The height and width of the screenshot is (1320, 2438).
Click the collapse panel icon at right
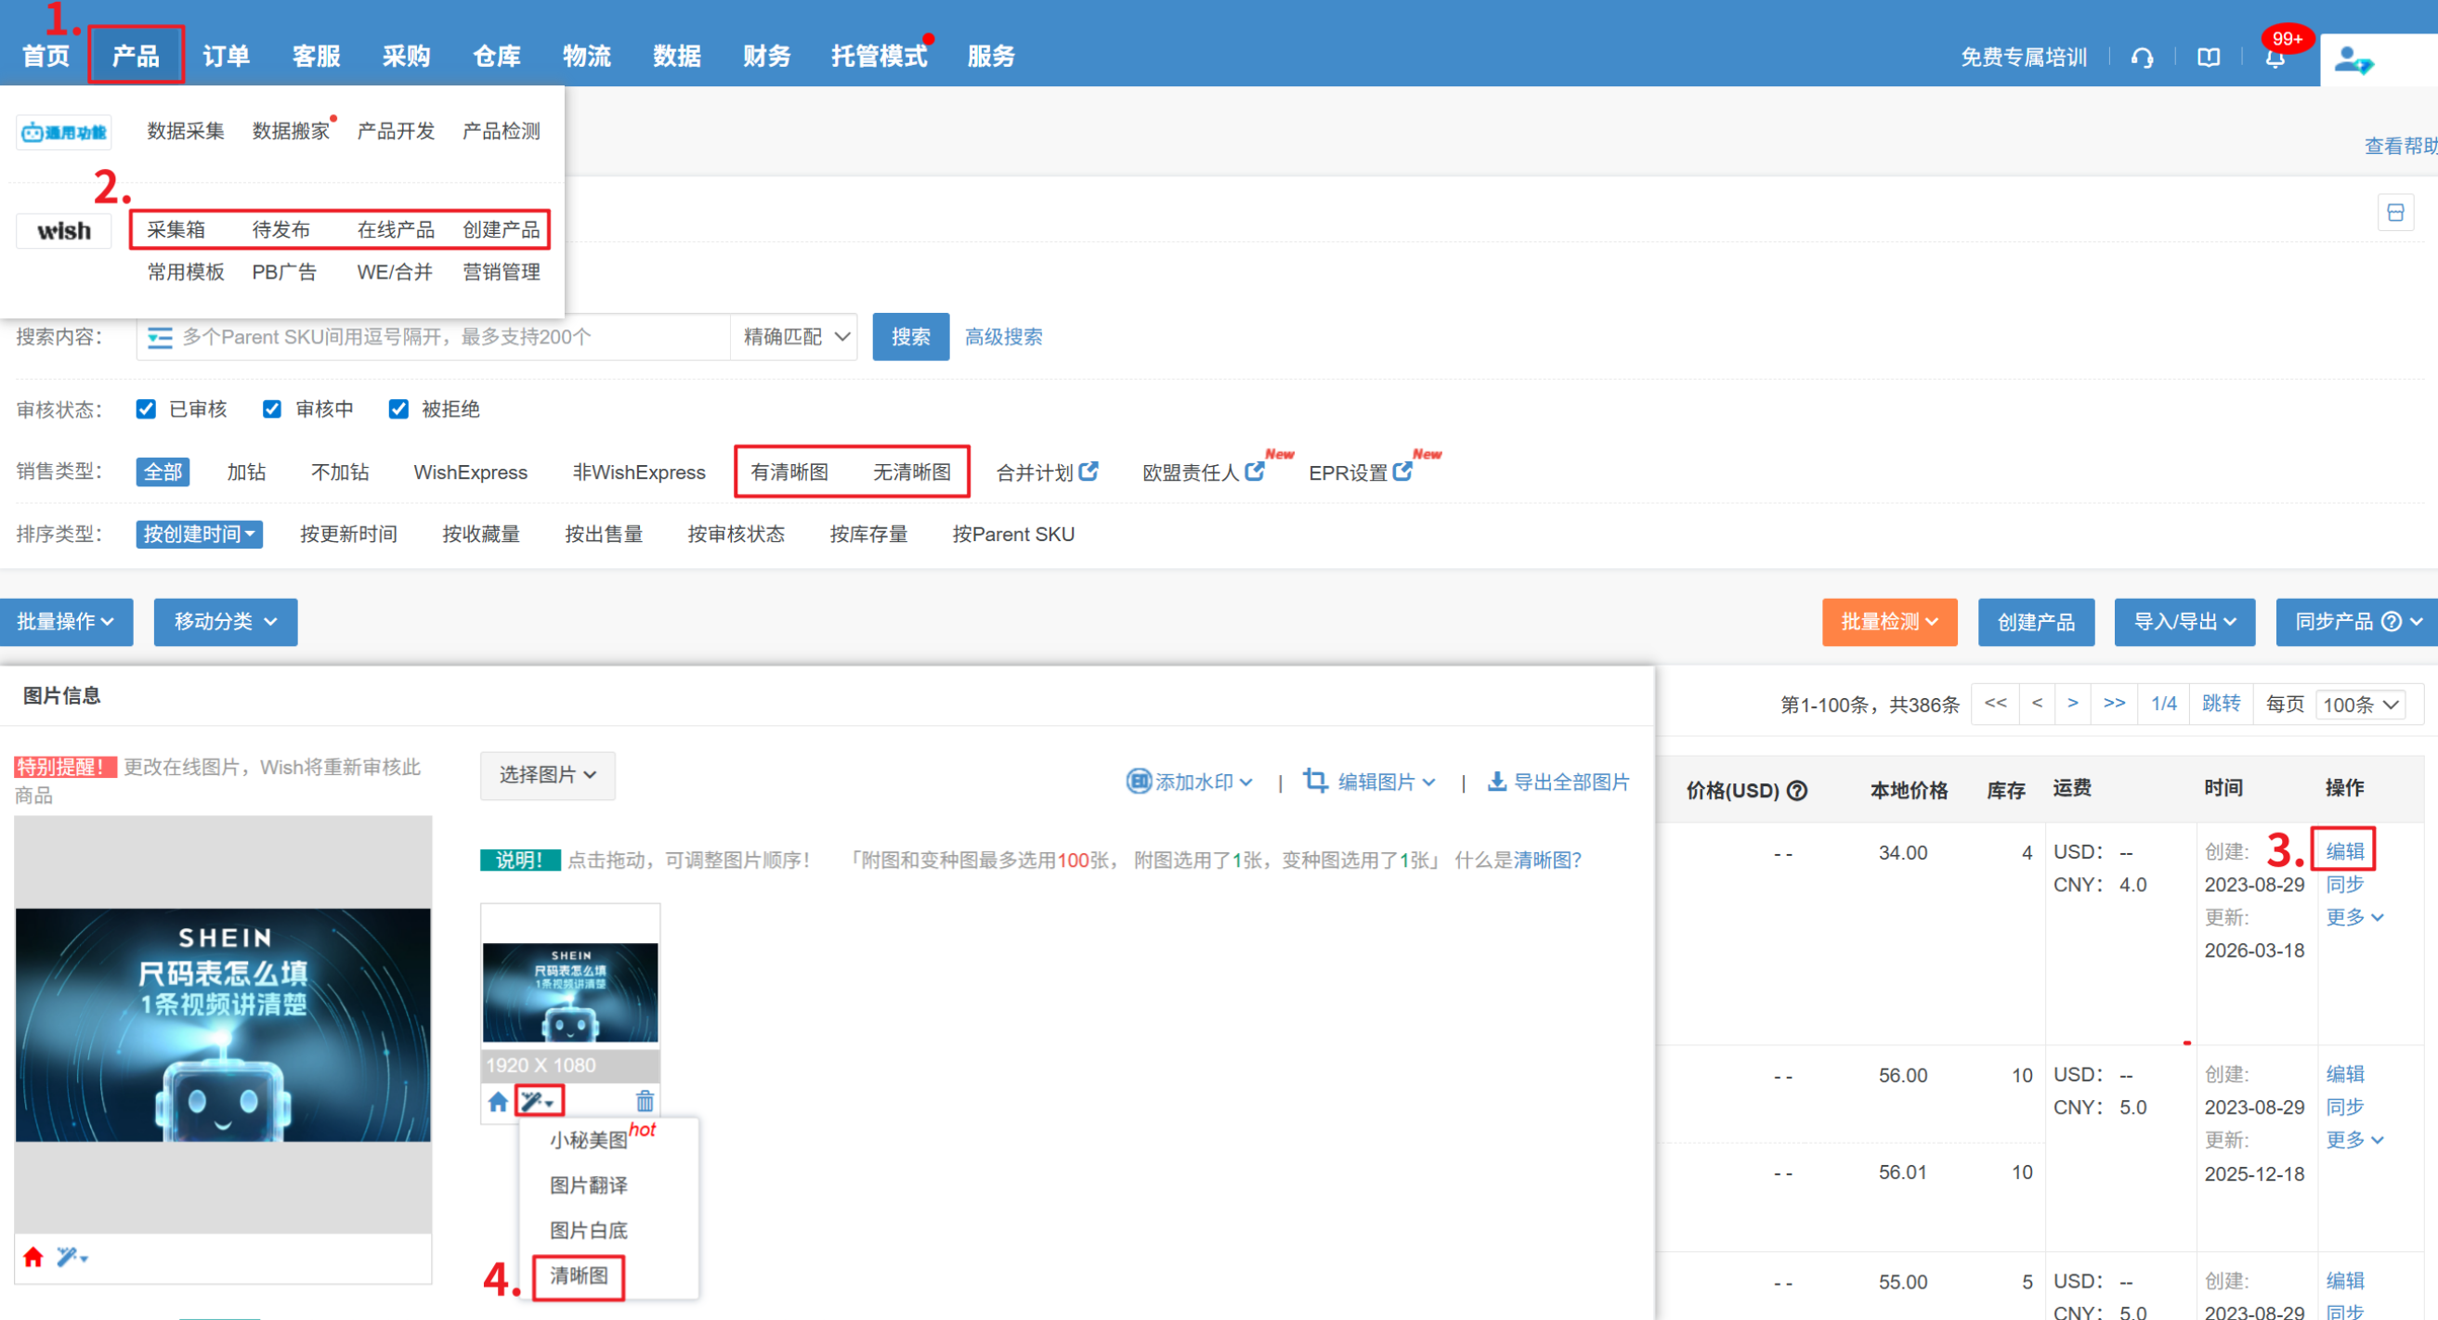pyautogui.click(x=2394, y=213)
